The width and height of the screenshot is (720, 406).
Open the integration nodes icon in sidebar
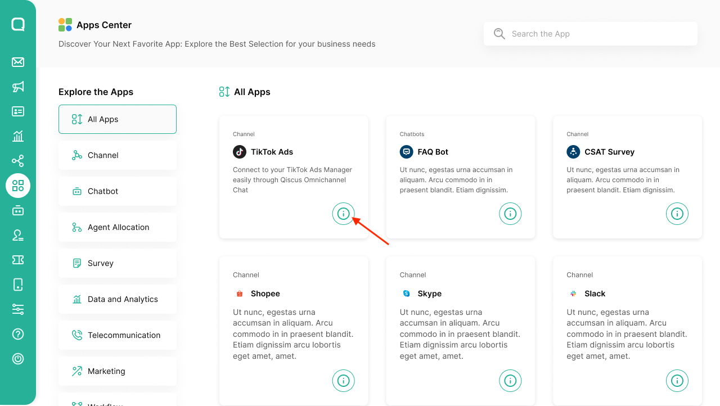[18, 161]
